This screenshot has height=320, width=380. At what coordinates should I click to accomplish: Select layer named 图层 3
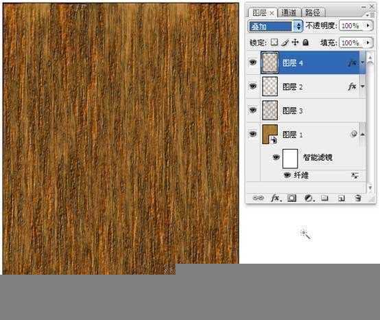(x=292, y=111)
